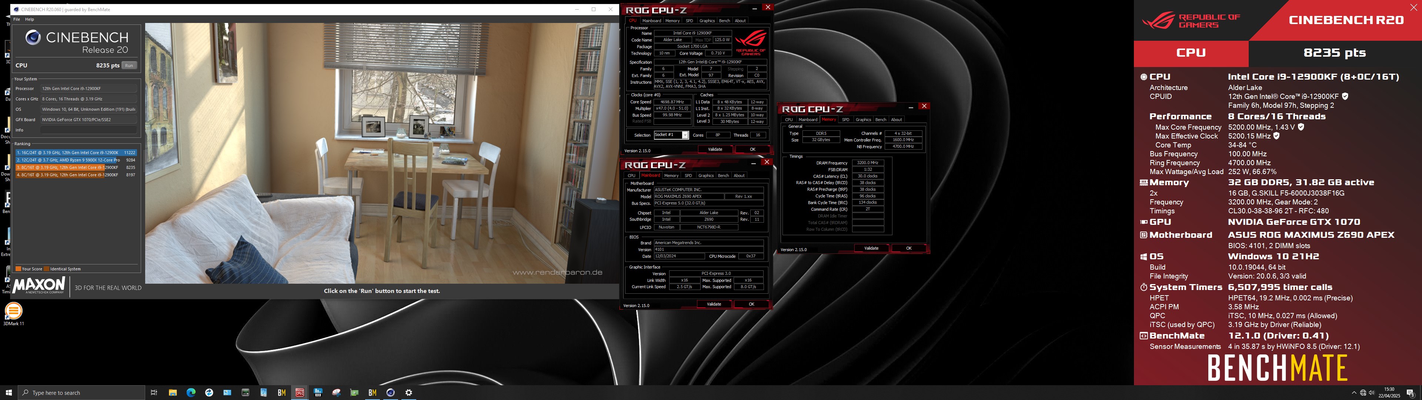Click the Run button in Cinebench

(x=128, y=65)
